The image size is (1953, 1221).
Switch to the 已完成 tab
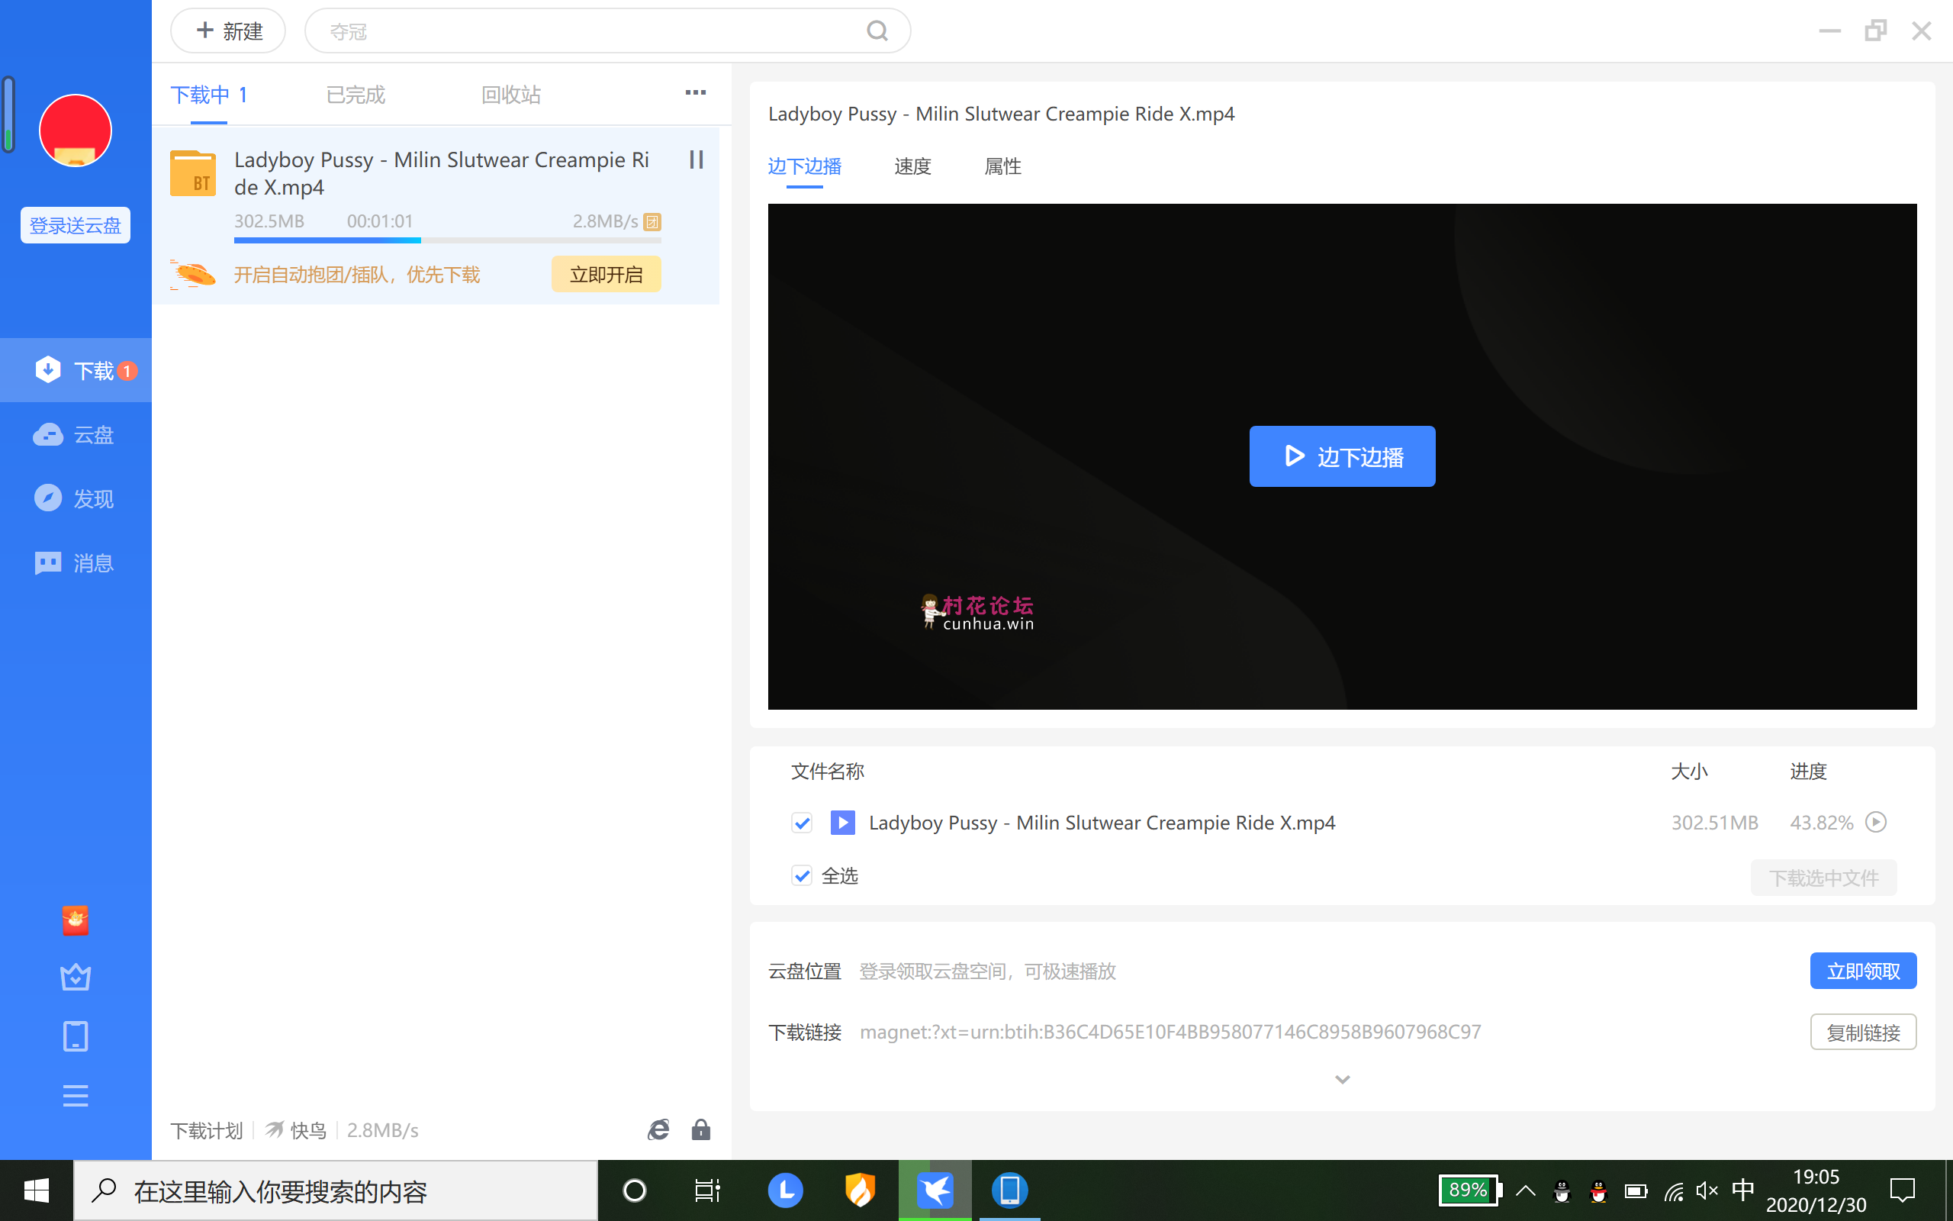[356, 95]
